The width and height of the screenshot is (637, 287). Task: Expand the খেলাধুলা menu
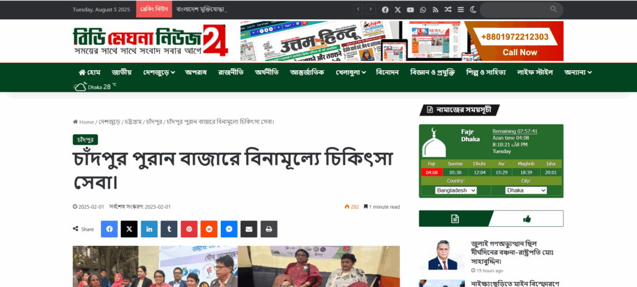coord(351,72)
